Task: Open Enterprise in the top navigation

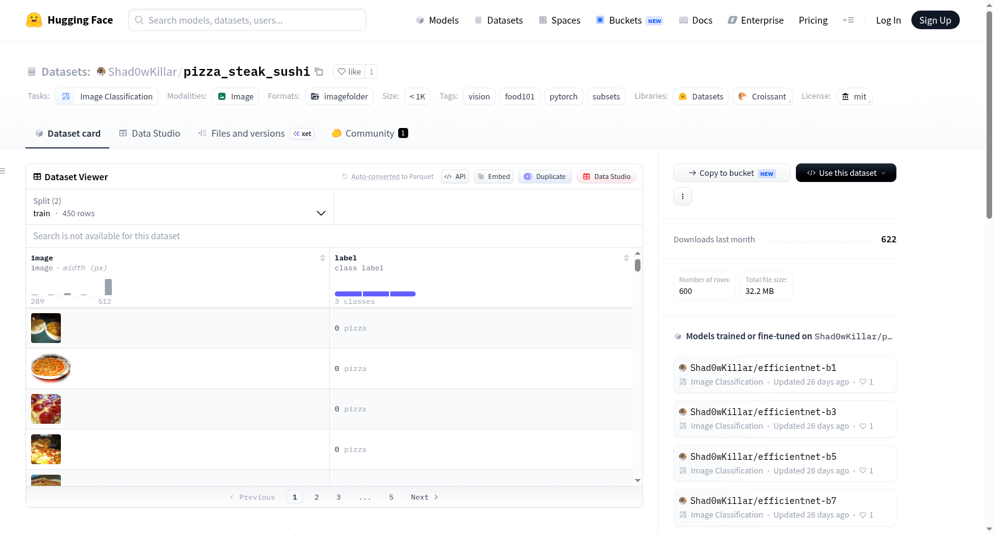Action: [756, 21]
